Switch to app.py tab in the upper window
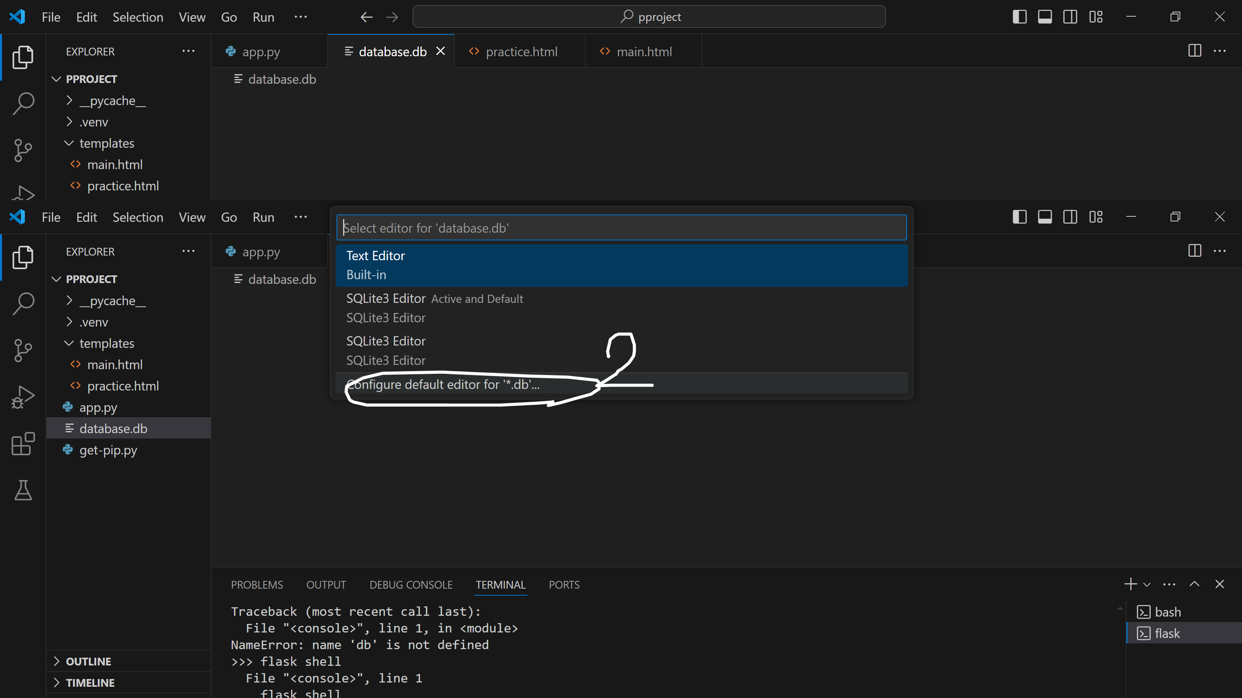1242x698 pixels. pos(269,51)
